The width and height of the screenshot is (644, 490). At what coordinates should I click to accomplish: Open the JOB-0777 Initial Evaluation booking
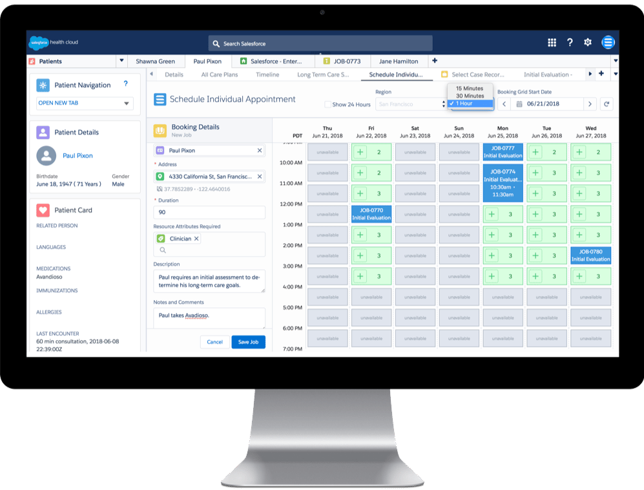[503, 152]
